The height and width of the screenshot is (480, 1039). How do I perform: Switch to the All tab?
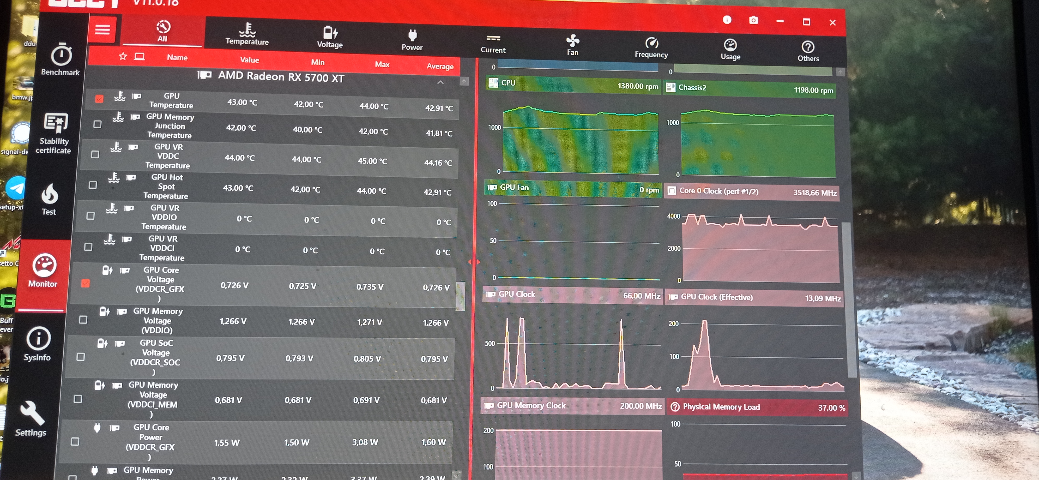(x=162, y=31)
